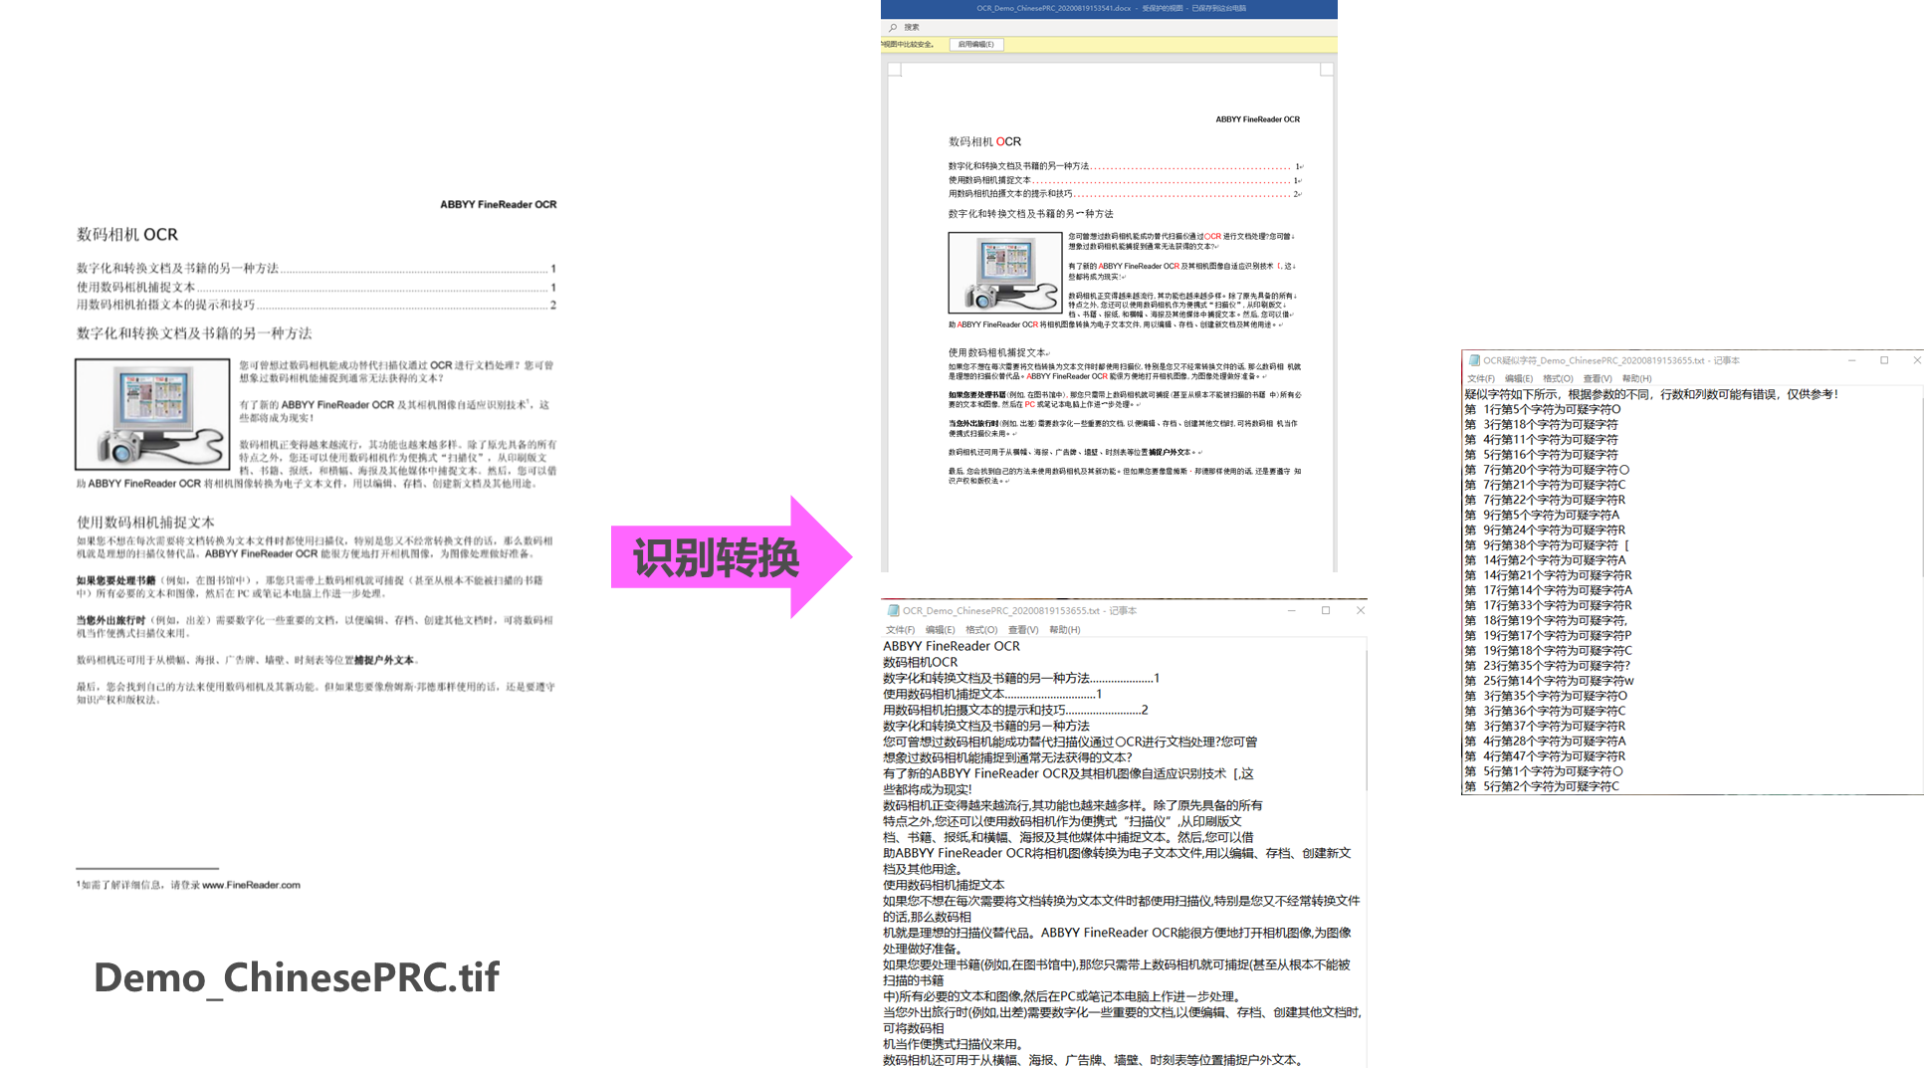Open 格式(O) menu in OCR_Demo_ChinesePRC Notepad

click(x=981, y=629)
